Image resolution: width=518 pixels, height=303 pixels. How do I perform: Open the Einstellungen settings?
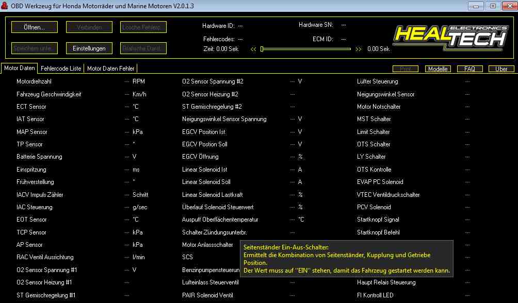tap(89, 48)
